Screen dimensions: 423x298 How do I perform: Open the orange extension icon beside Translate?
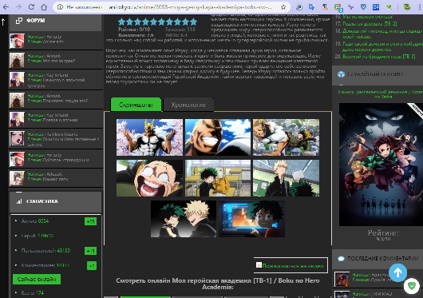click(325, 7)
